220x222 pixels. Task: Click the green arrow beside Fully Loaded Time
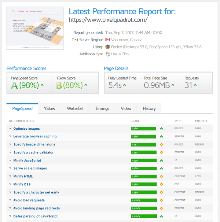coord(125,85)
